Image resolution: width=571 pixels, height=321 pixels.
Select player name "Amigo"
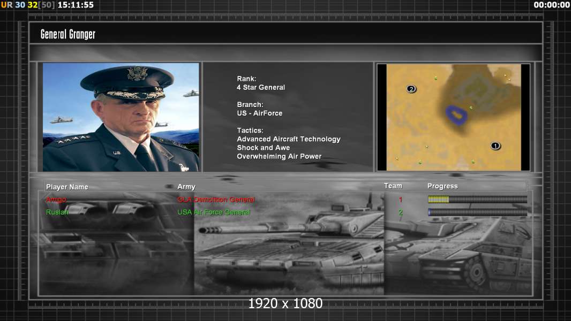[x=56, y=200]
